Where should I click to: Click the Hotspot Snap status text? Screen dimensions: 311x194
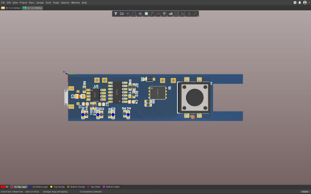[55, 191]
